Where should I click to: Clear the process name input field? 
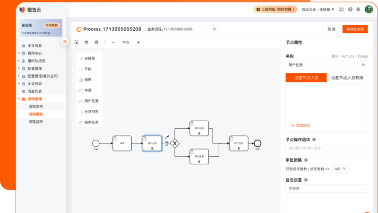click(215, 29)
